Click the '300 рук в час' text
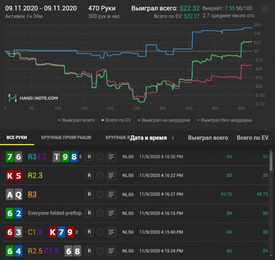The width and height of the screenshot is (275, 260). pos(104,17)
